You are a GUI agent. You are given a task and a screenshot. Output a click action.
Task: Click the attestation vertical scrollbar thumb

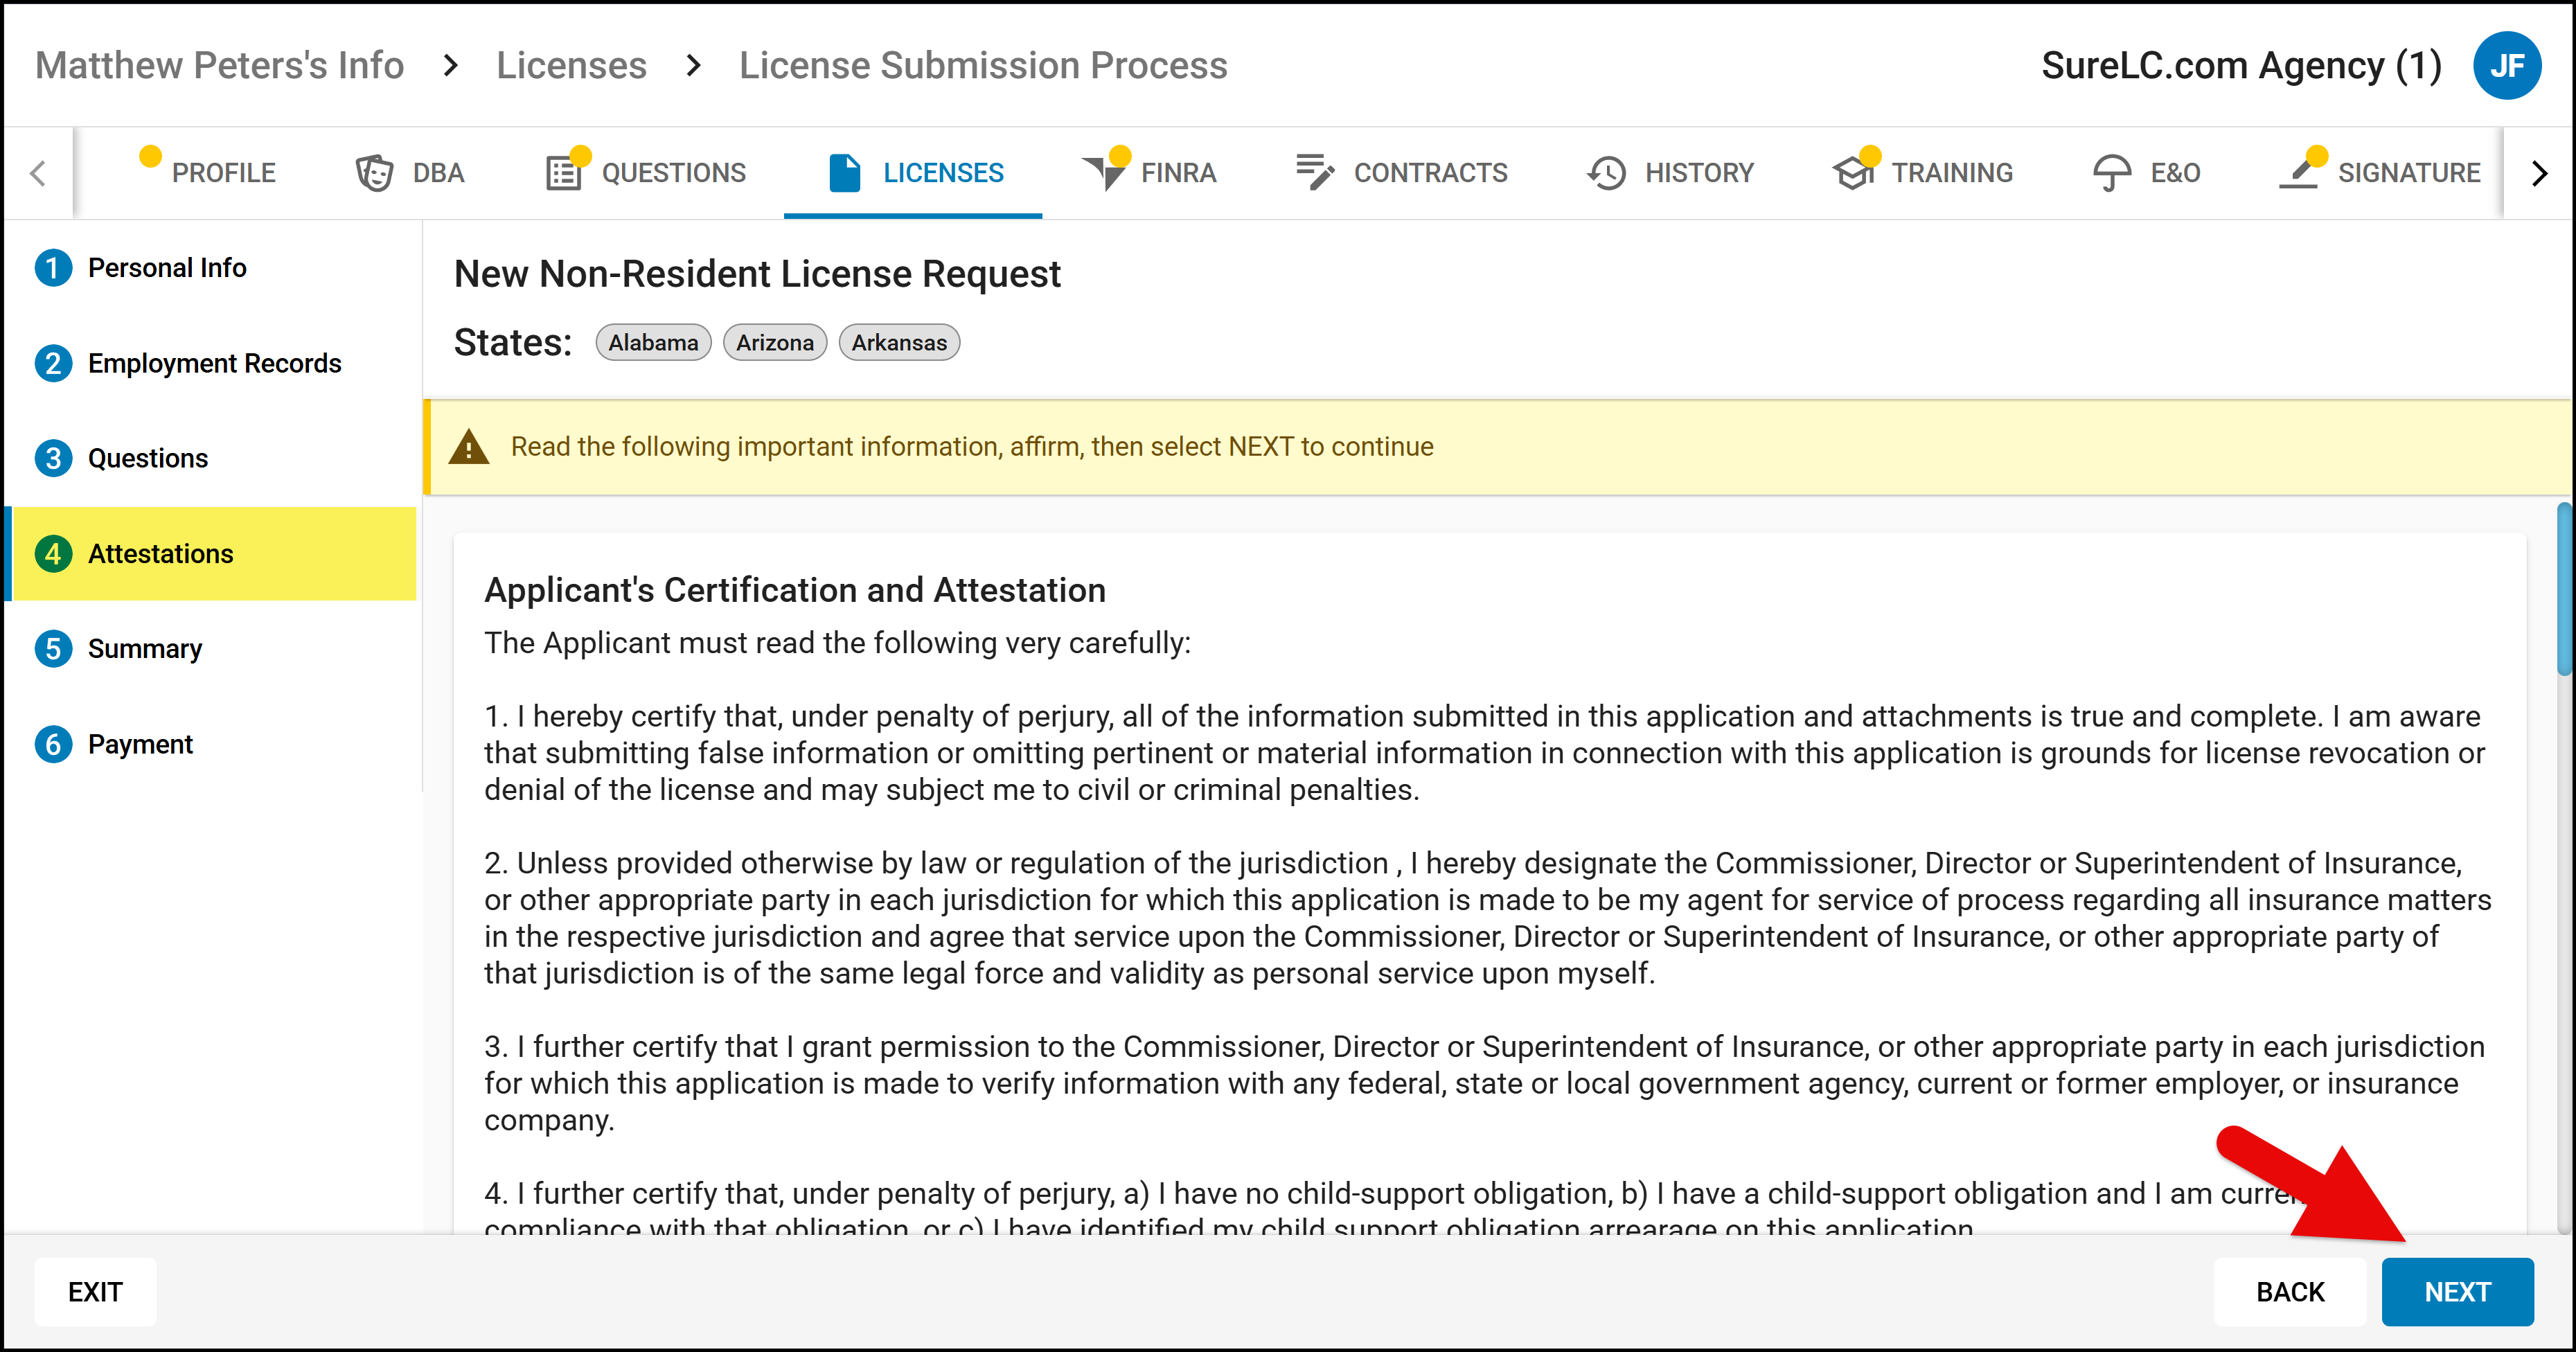(x=2564, y=590)
